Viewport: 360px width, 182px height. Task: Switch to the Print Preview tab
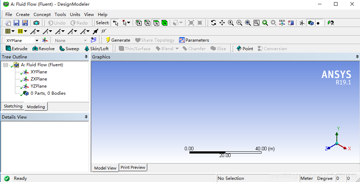coord(133,167)
